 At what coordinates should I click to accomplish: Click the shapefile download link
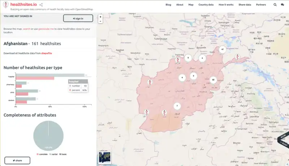(x=47, y=53)
